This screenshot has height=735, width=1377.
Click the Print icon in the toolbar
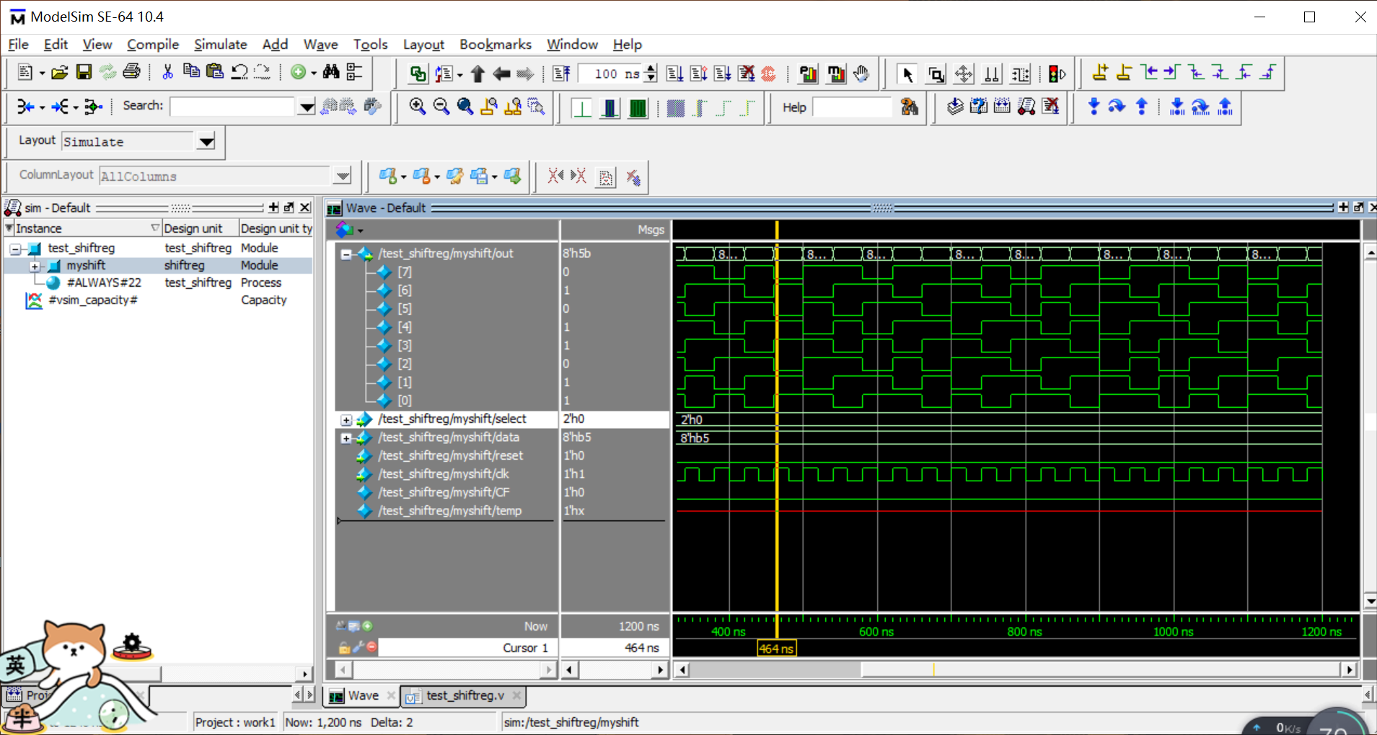pyautogui.click(x=131, y=72)
